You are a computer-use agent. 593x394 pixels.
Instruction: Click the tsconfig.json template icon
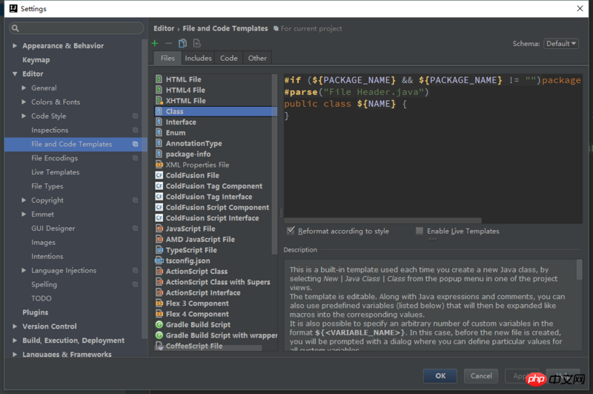(159, 261)
